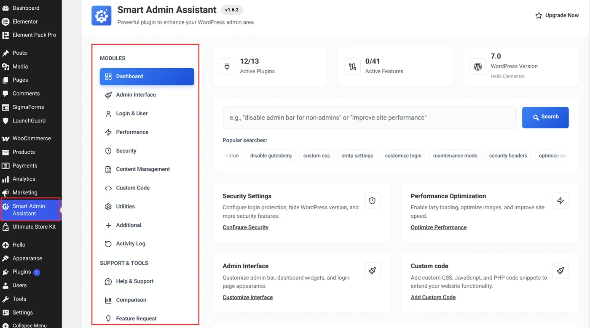
Task: Open the Activity Log
Action: (147, 243)
